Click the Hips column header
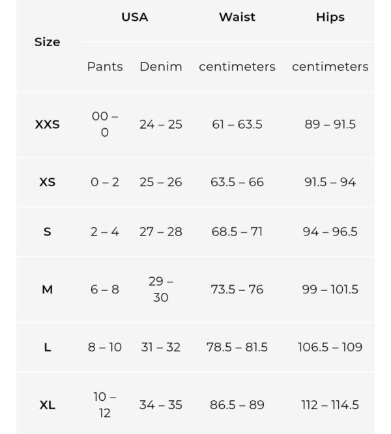Screen dimensions: 391x434 coord(330,17)
